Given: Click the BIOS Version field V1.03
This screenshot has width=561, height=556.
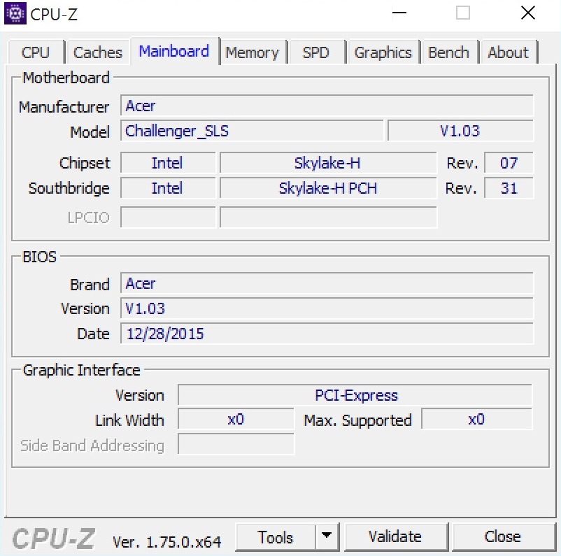Looking at the screenshot, I should pos(327,308).
